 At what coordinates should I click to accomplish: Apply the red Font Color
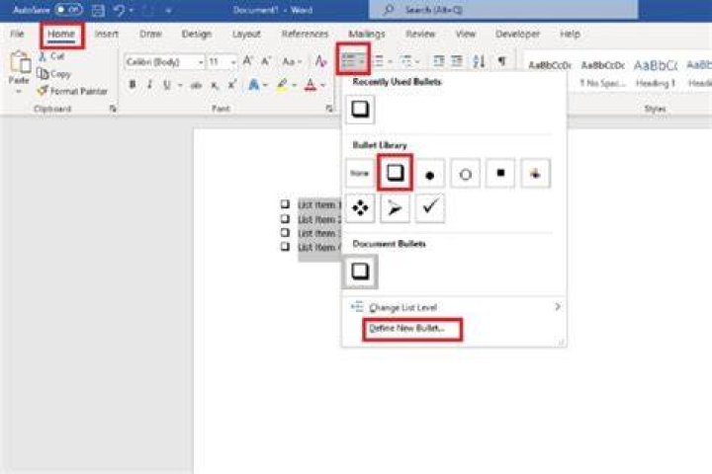tap(311, 85)
